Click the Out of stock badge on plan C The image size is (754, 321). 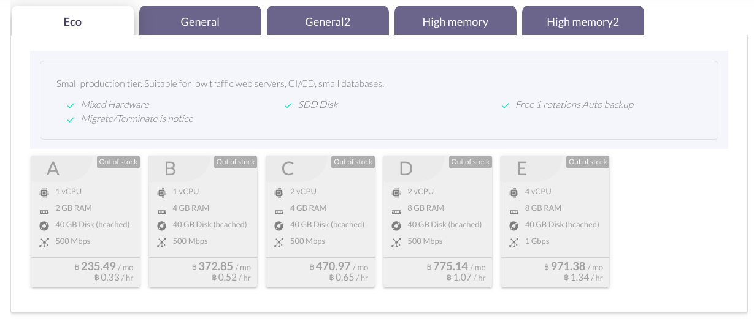[353, 162]
